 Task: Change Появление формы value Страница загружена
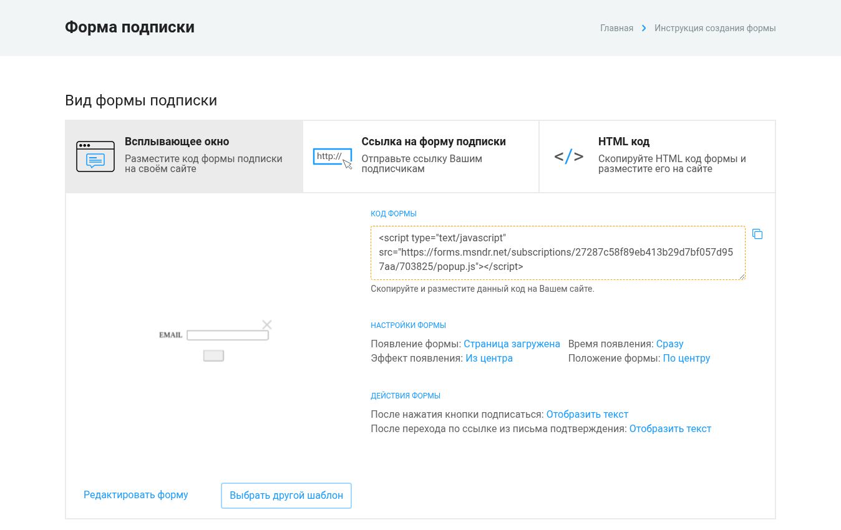(512, 344)
